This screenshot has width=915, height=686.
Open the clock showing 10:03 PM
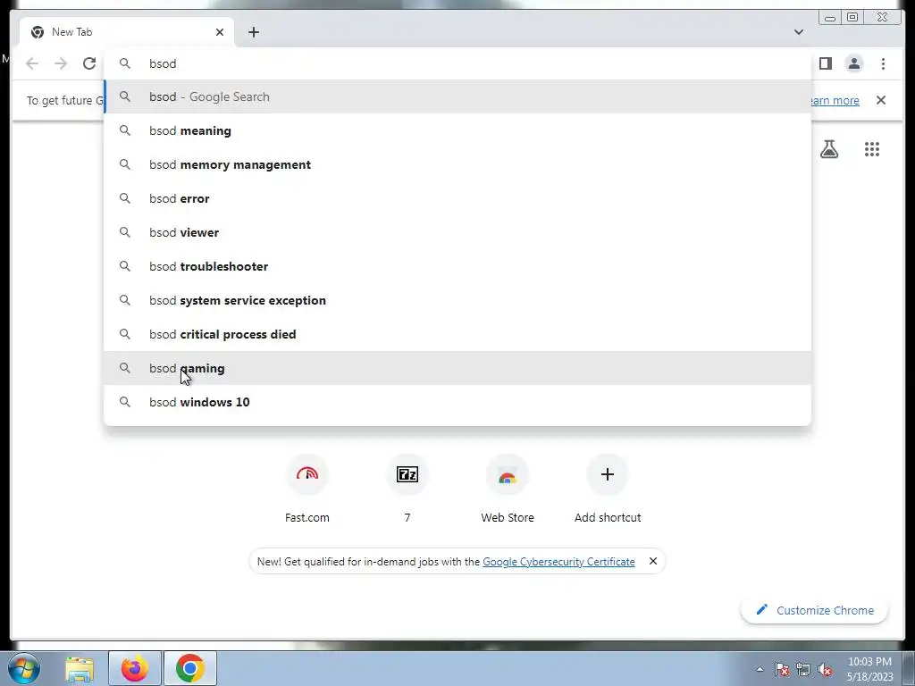pyautogui.click(x=869, y=669)
